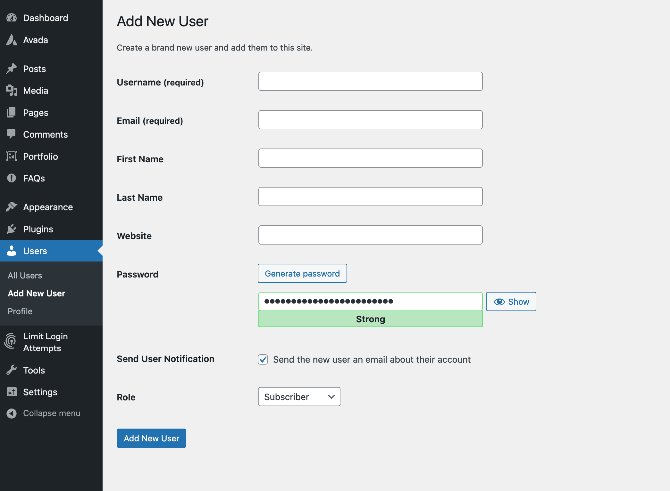Click the Website input field
670x491 pixels.
[370, 235]
